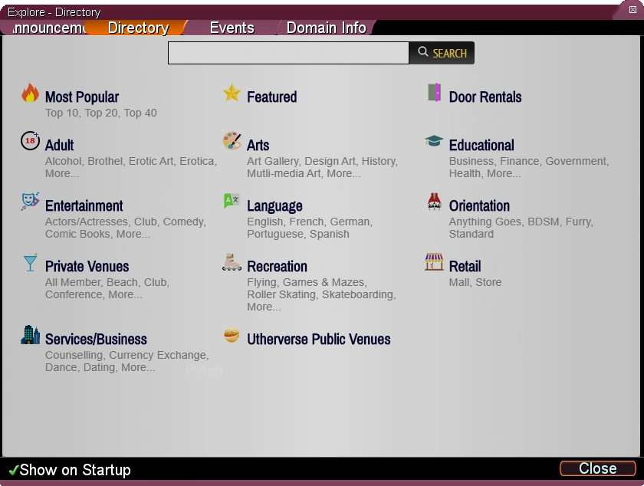This screenshot has width=644, height=486.
Task: Click the Top 10, Top 20, Top 40 subtext
Action: click(100, 113)
